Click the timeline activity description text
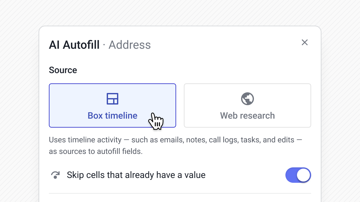The width and height of the screenshot is (360, 202). pos(176,145)
